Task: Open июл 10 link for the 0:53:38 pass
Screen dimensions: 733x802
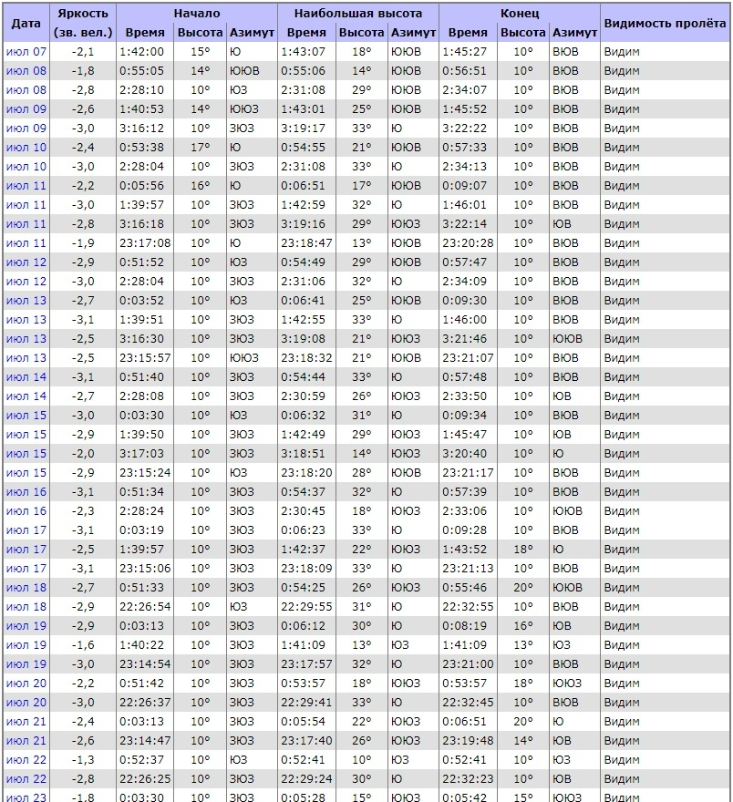Action: pyautogui.click(x=26, y=148)
